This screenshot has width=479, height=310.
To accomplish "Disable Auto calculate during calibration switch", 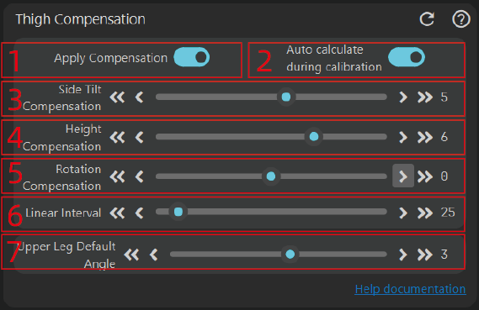I will [x=407, y=57].
